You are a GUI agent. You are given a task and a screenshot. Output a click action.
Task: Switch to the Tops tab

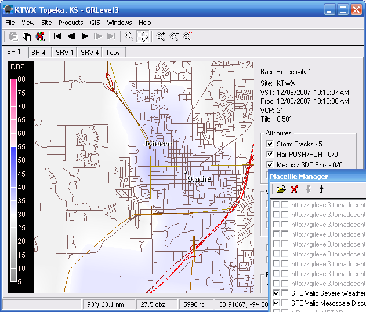113,53
